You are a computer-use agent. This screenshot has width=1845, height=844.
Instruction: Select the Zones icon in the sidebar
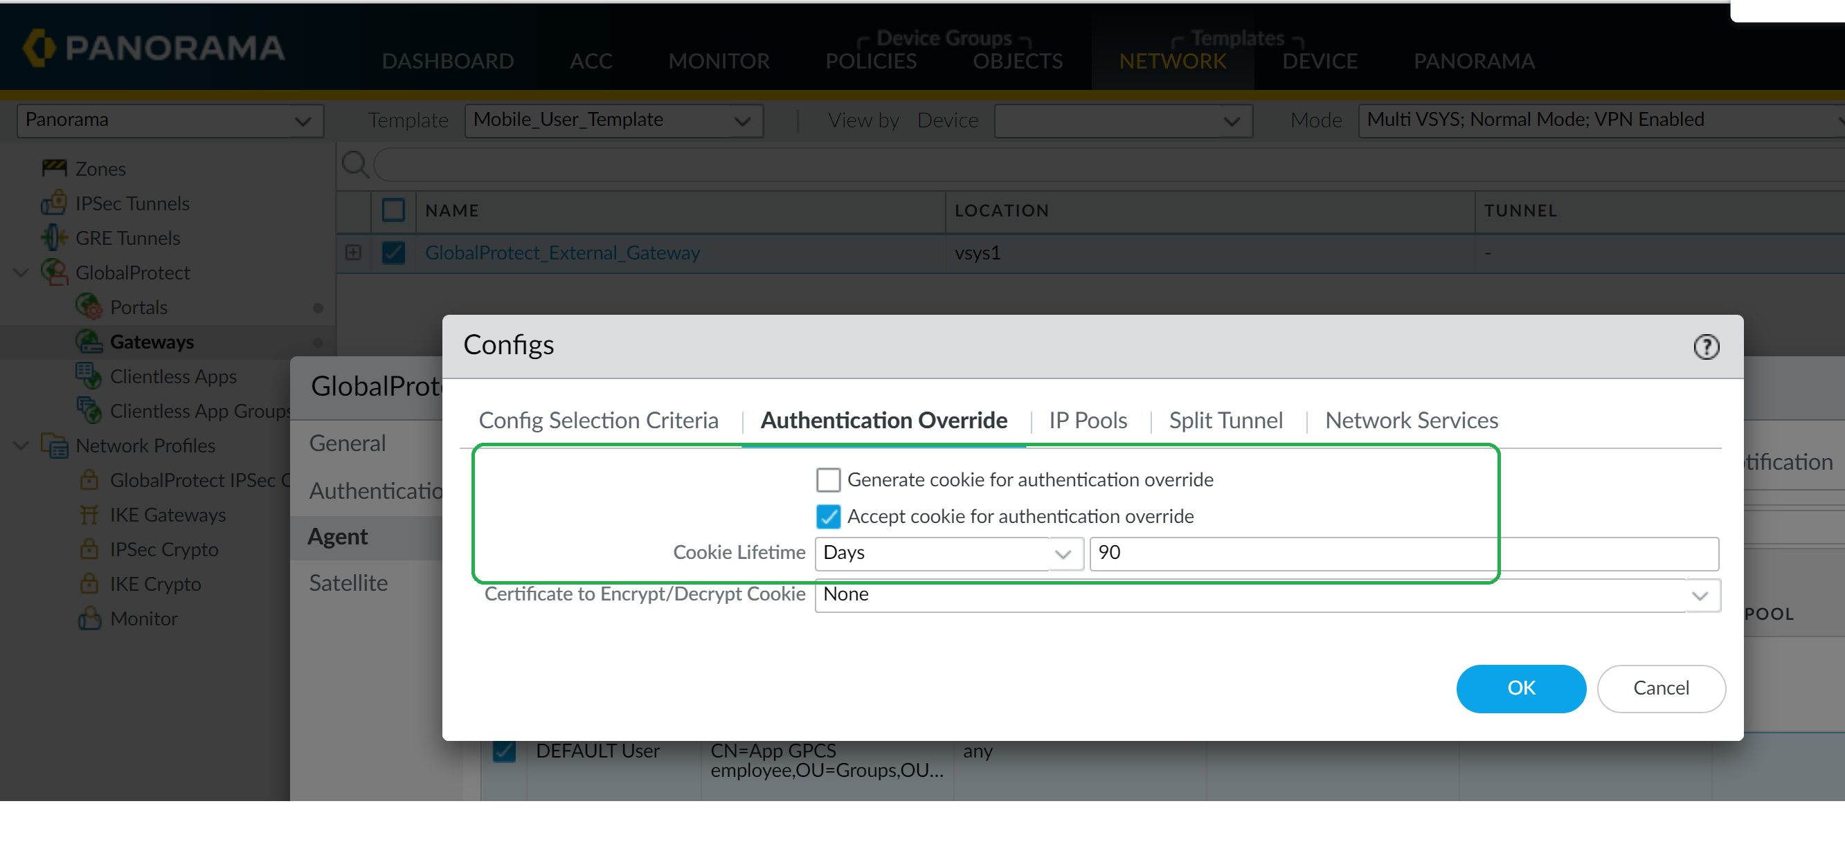click(56, 168)
